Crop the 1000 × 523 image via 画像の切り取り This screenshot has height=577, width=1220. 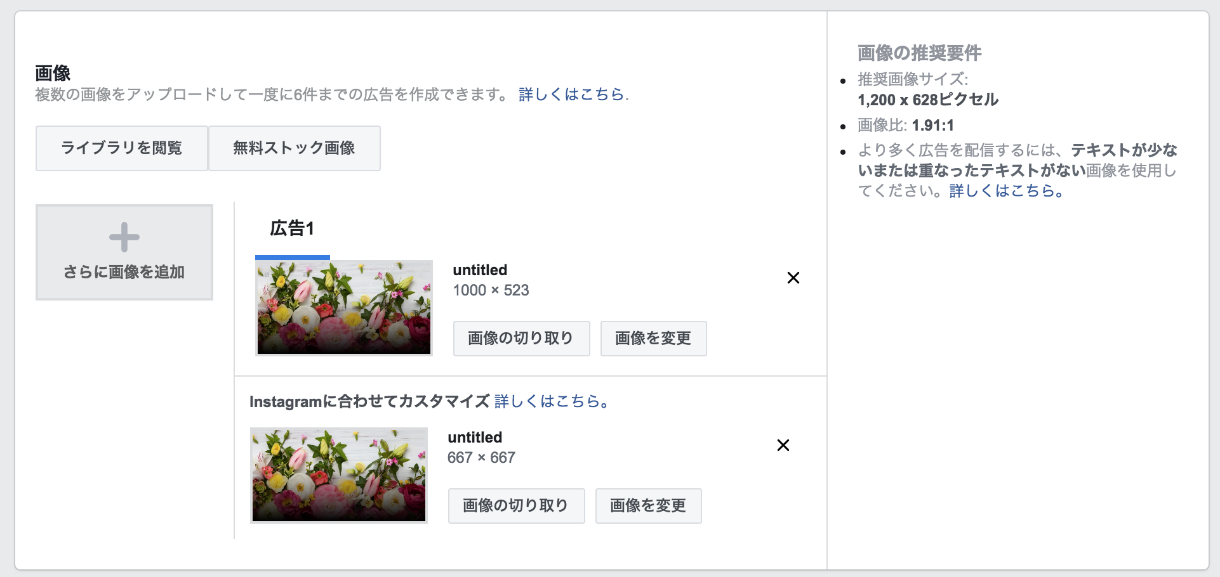click(x=521, y=339)
